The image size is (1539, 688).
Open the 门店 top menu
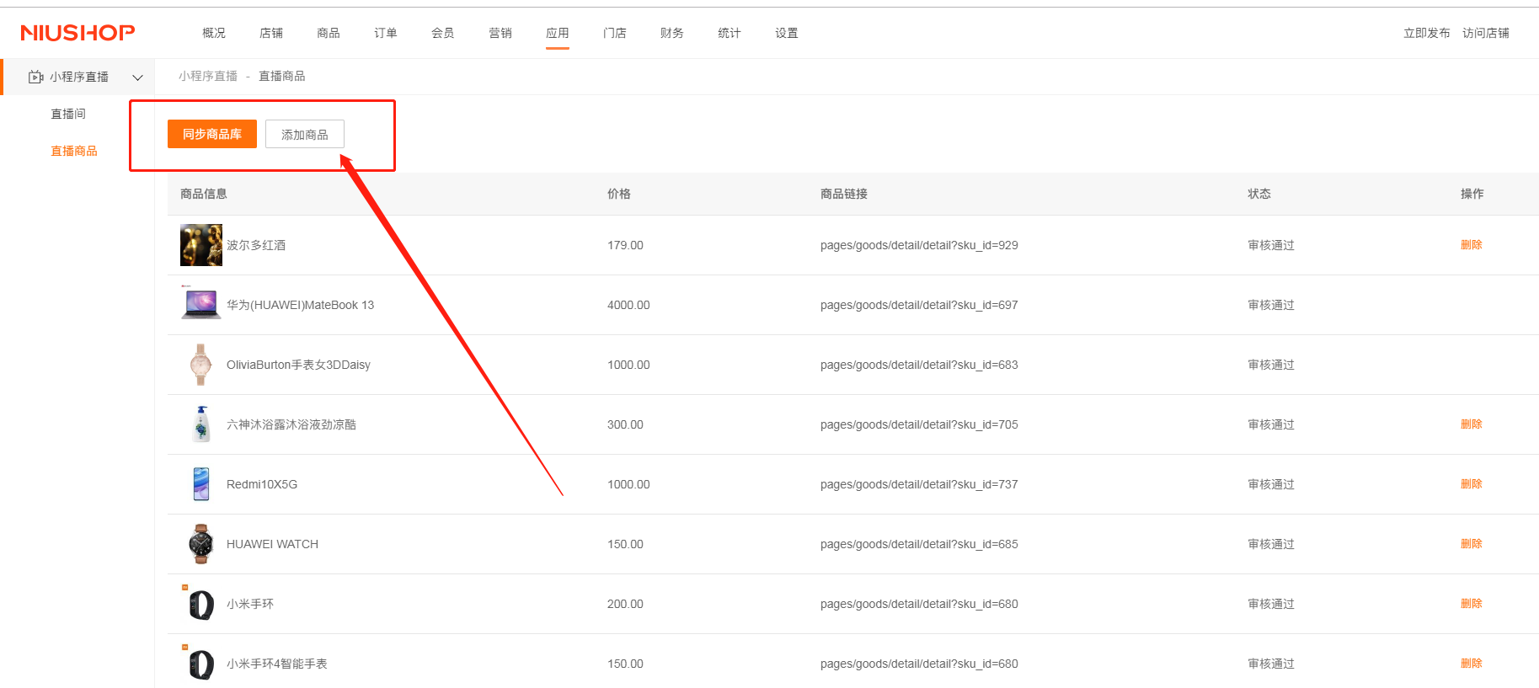click(615, 33)
